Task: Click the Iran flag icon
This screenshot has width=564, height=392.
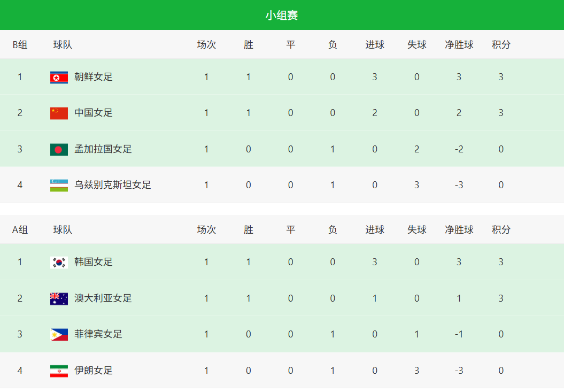Action: (59, 371)
